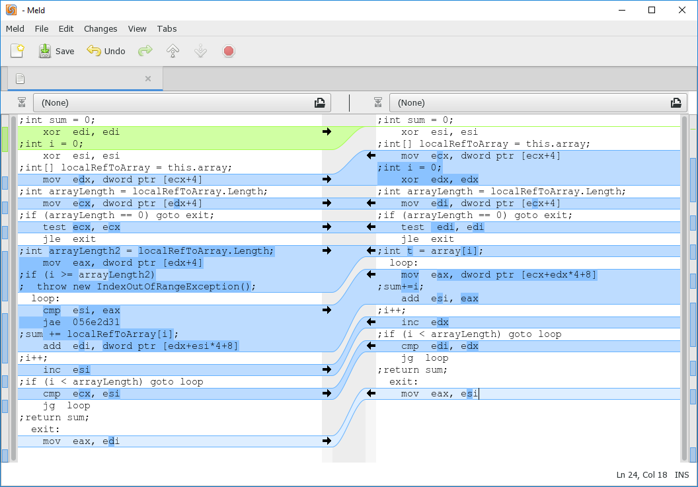Click ';sum += localRefToArray[i];' line
698x487 pixels.
coord(98,334)
